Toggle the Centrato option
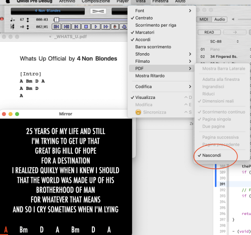 (162, 18)
